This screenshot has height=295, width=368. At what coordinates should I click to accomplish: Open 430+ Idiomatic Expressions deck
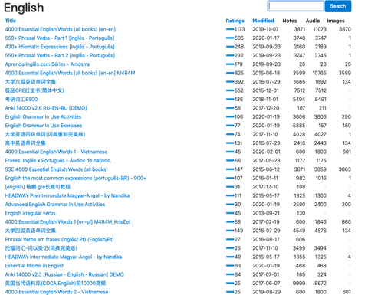pos(60,47)
